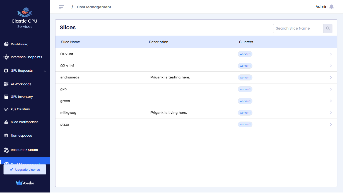Click the Slice Name column header
The height and width of the screenshot is (196, 345).
point(71,42)
